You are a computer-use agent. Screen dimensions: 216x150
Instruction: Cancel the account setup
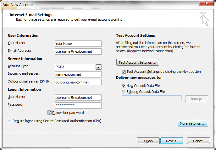(x=198, y=141)
